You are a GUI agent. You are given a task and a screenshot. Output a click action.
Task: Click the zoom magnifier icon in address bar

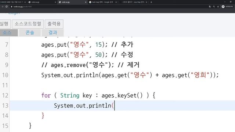click(214, 7)
